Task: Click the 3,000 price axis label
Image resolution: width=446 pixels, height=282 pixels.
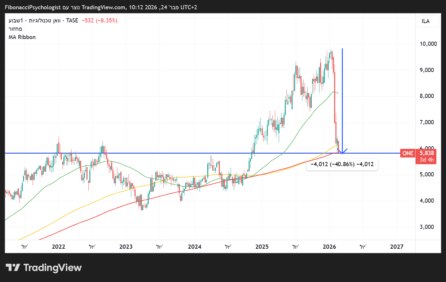Action: [427, 227]
